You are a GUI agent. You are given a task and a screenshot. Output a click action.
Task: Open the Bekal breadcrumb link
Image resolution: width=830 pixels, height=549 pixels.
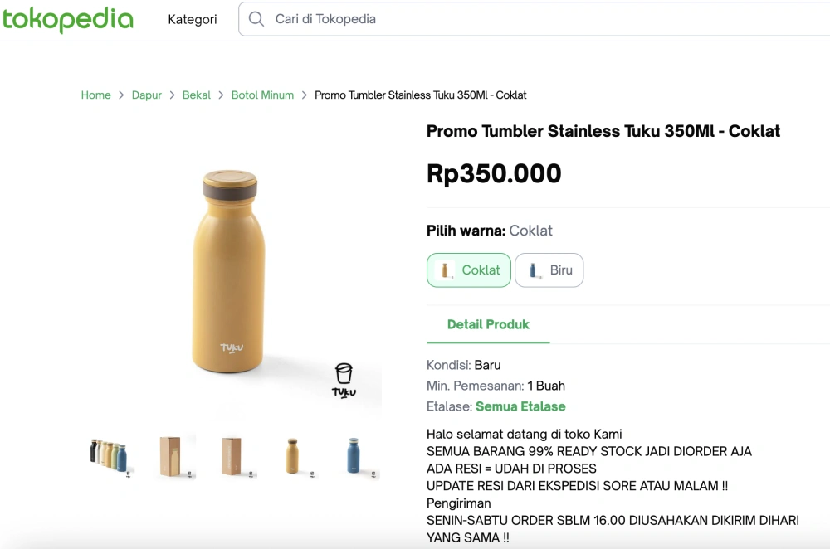click(x=196, y=95)
